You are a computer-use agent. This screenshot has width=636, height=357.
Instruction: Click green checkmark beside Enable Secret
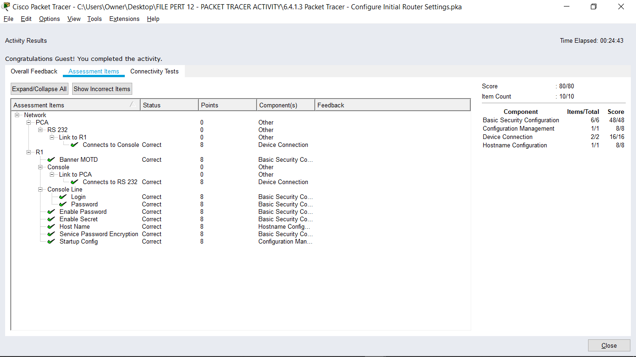pos(51,219)
